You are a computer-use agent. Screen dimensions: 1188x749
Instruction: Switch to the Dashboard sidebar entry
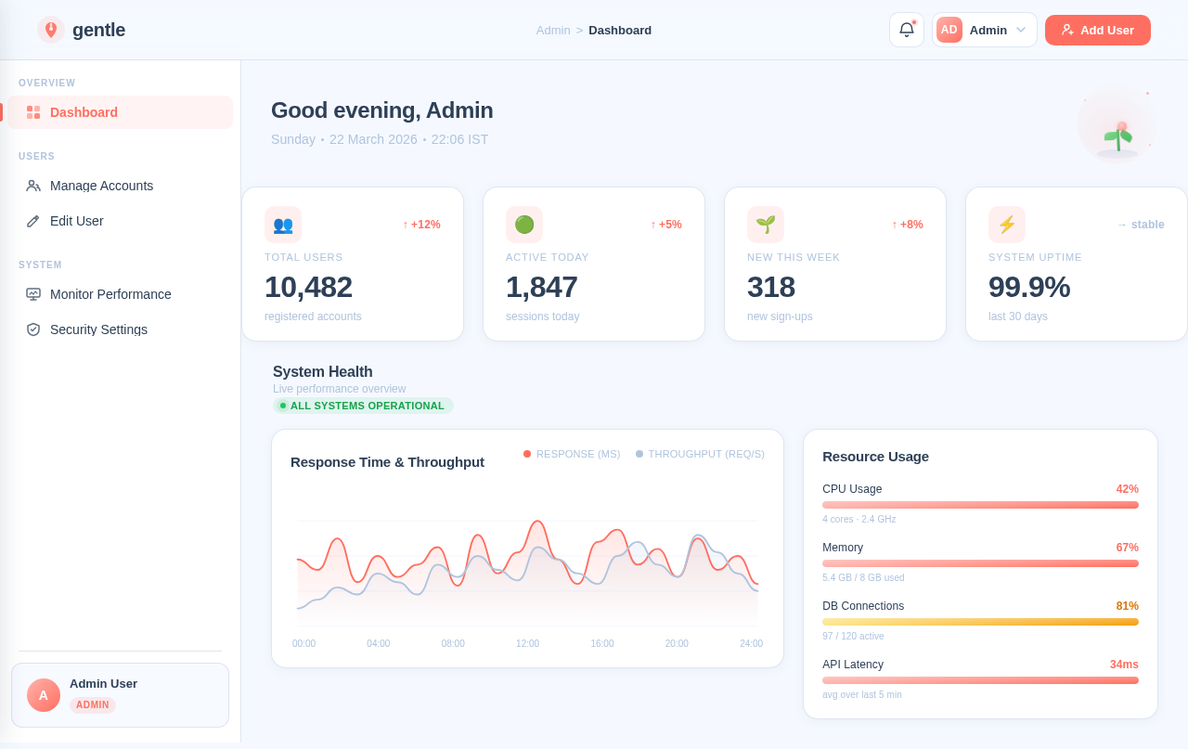84,111
